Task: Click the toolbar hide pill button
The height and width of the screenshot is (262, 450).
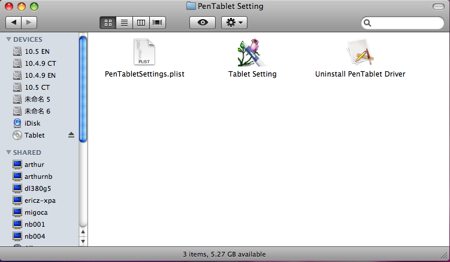Action: point(438,7)
